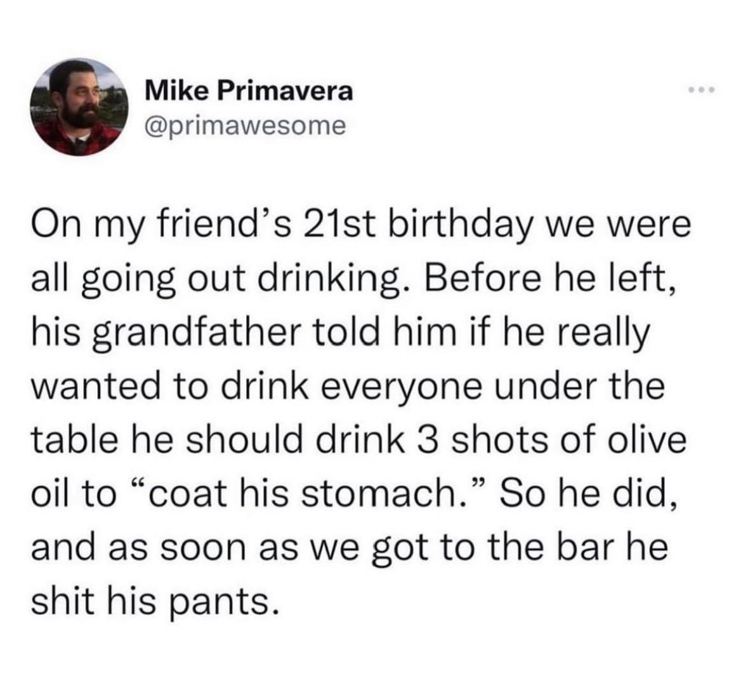Open the Mike Primavera display name link
Screen dimensions: 748x688
pyautogui.click(x=249, y=91)
